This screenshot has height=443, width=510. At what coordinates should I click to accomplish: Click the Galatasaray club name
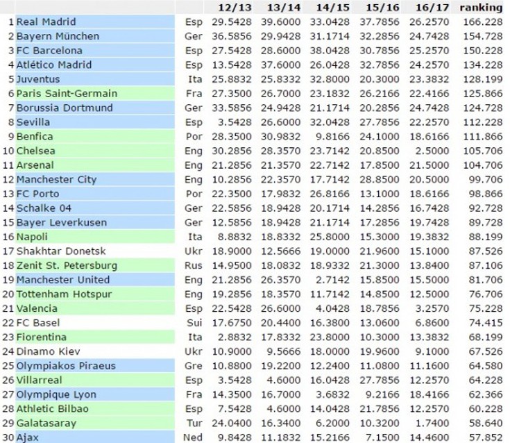[47, 423]
